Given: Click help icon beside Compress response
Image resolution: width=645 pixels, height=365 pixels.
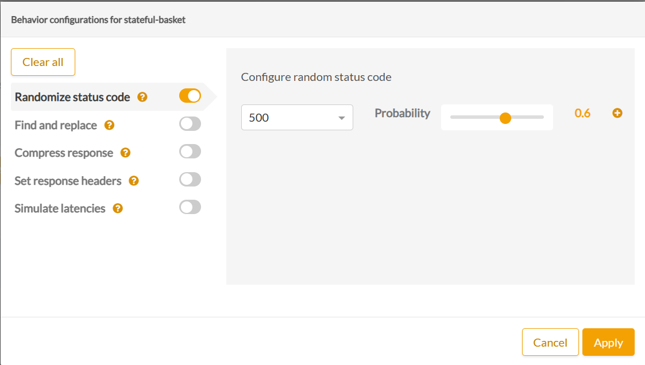Looking at the screenshot, I should [x=125, y=153].
